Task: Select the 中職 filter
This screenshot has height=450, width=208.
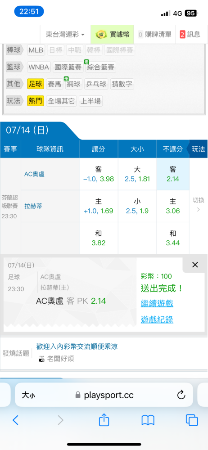Action: [x=75, y=50]
